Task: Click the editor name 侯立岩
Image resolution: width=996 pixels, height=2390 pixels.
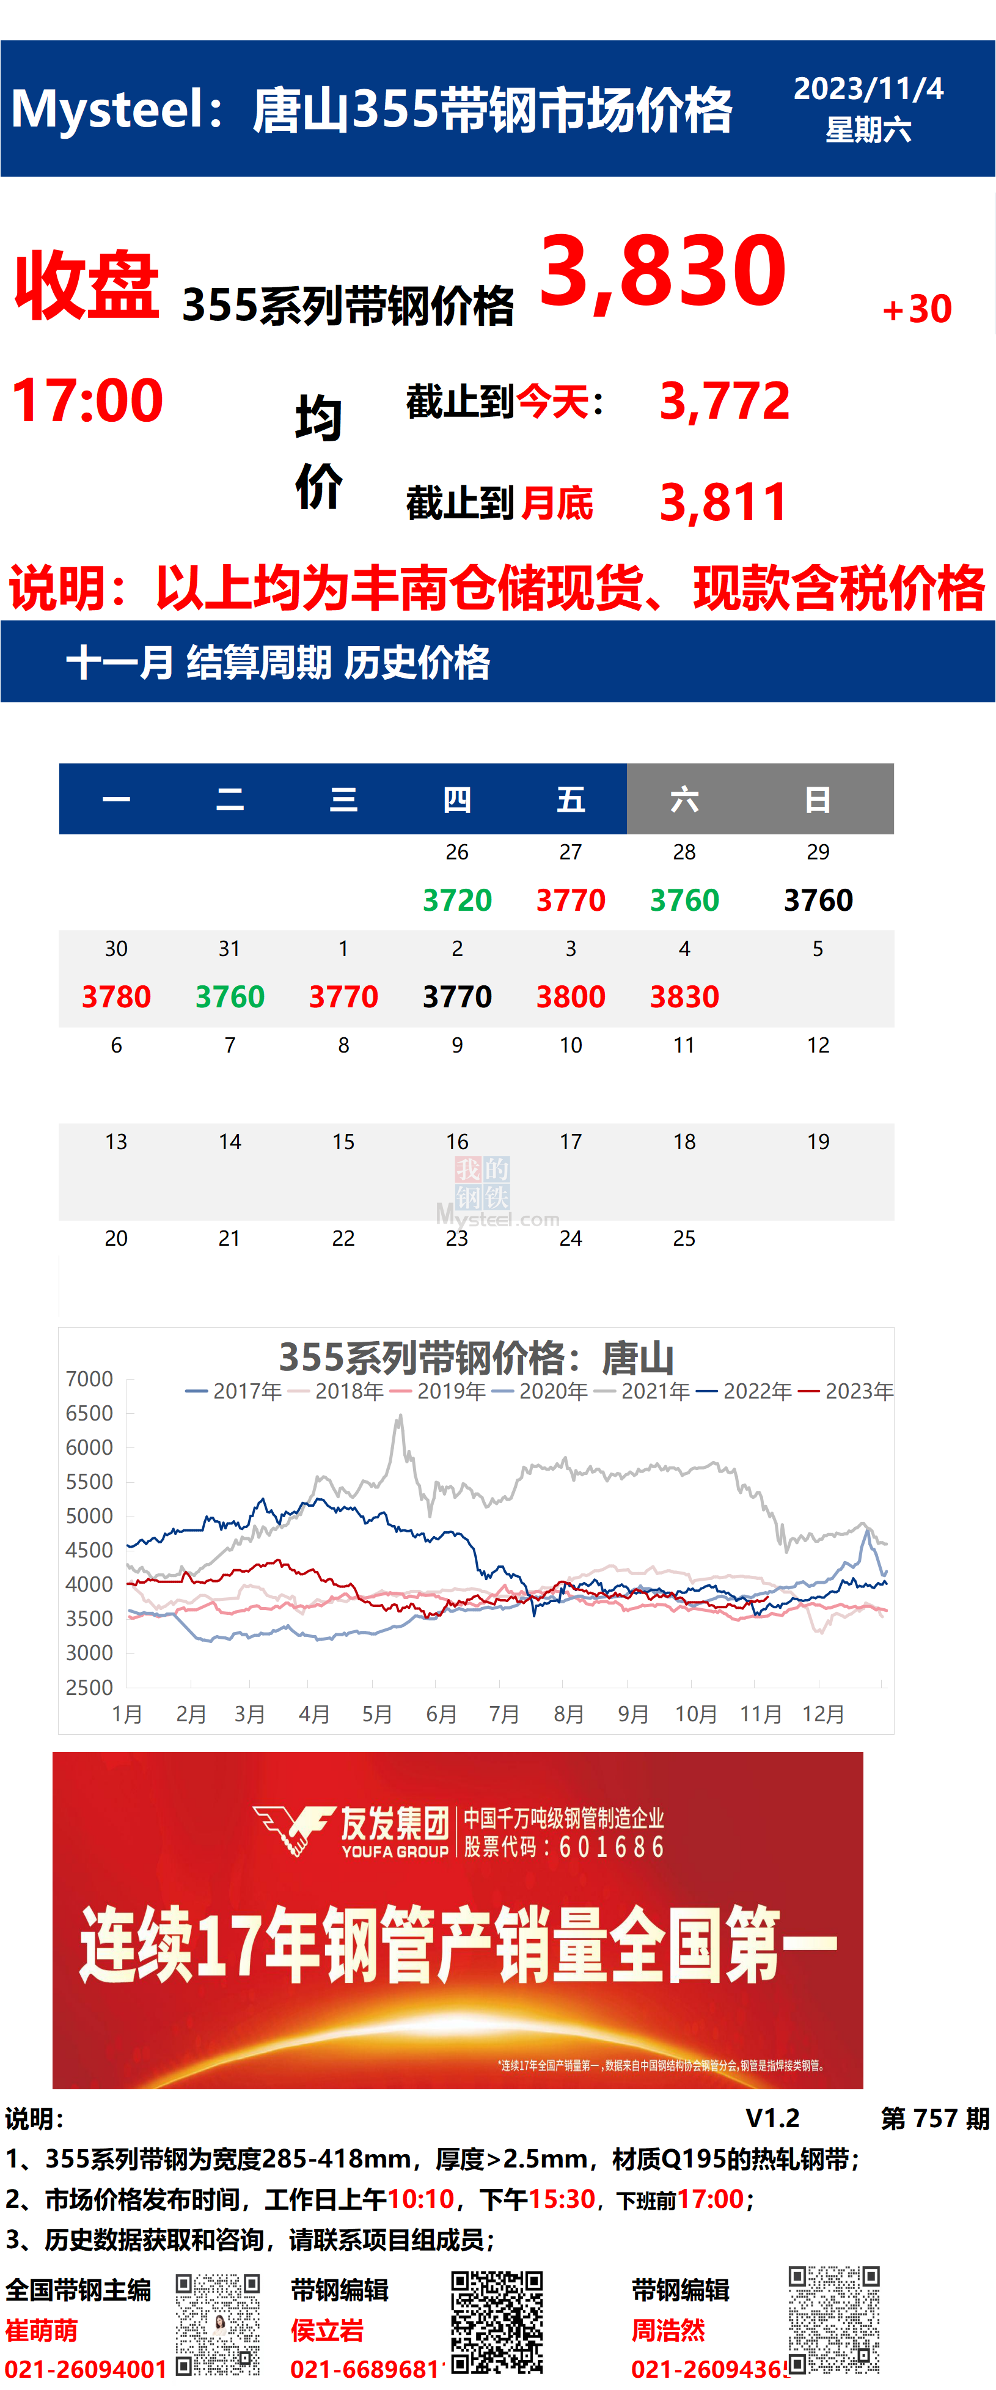Action: click(328, 2329)
